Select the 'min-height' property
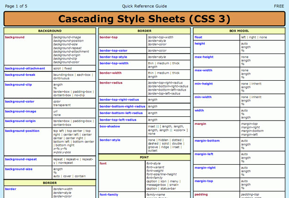Viewport: 289px width, 198px height. click(203, 84)
